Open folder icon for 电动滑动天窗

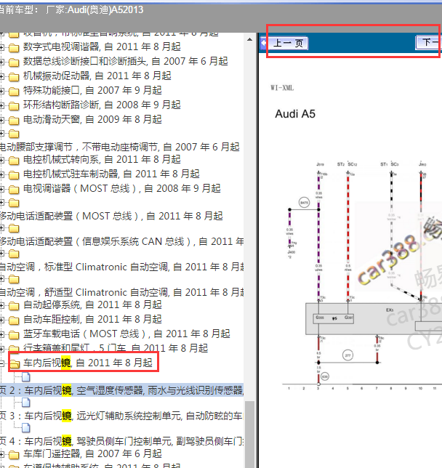point(14,121)
